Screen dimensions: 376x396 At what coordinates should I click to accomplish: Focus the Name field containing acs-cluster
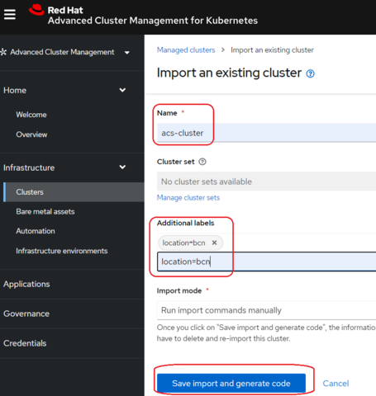pyautogui.click(x=266, y=133)
